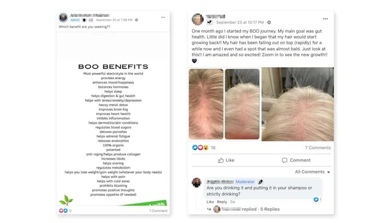Open the large right-side hair photo
Screen dimensions: 385x223
[298, 104]
